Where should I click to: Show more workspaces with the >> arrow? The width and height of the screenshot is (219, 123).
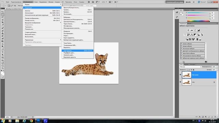[x=194, y=2]
